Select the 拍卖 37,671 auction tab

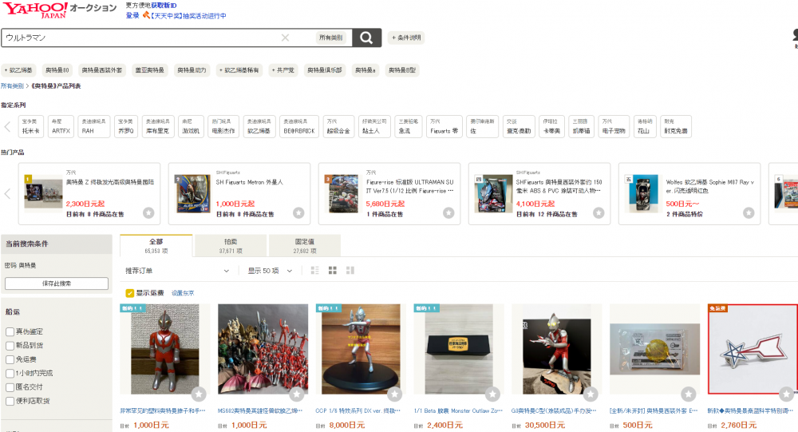pyautogui.click(x=231, y=246)
